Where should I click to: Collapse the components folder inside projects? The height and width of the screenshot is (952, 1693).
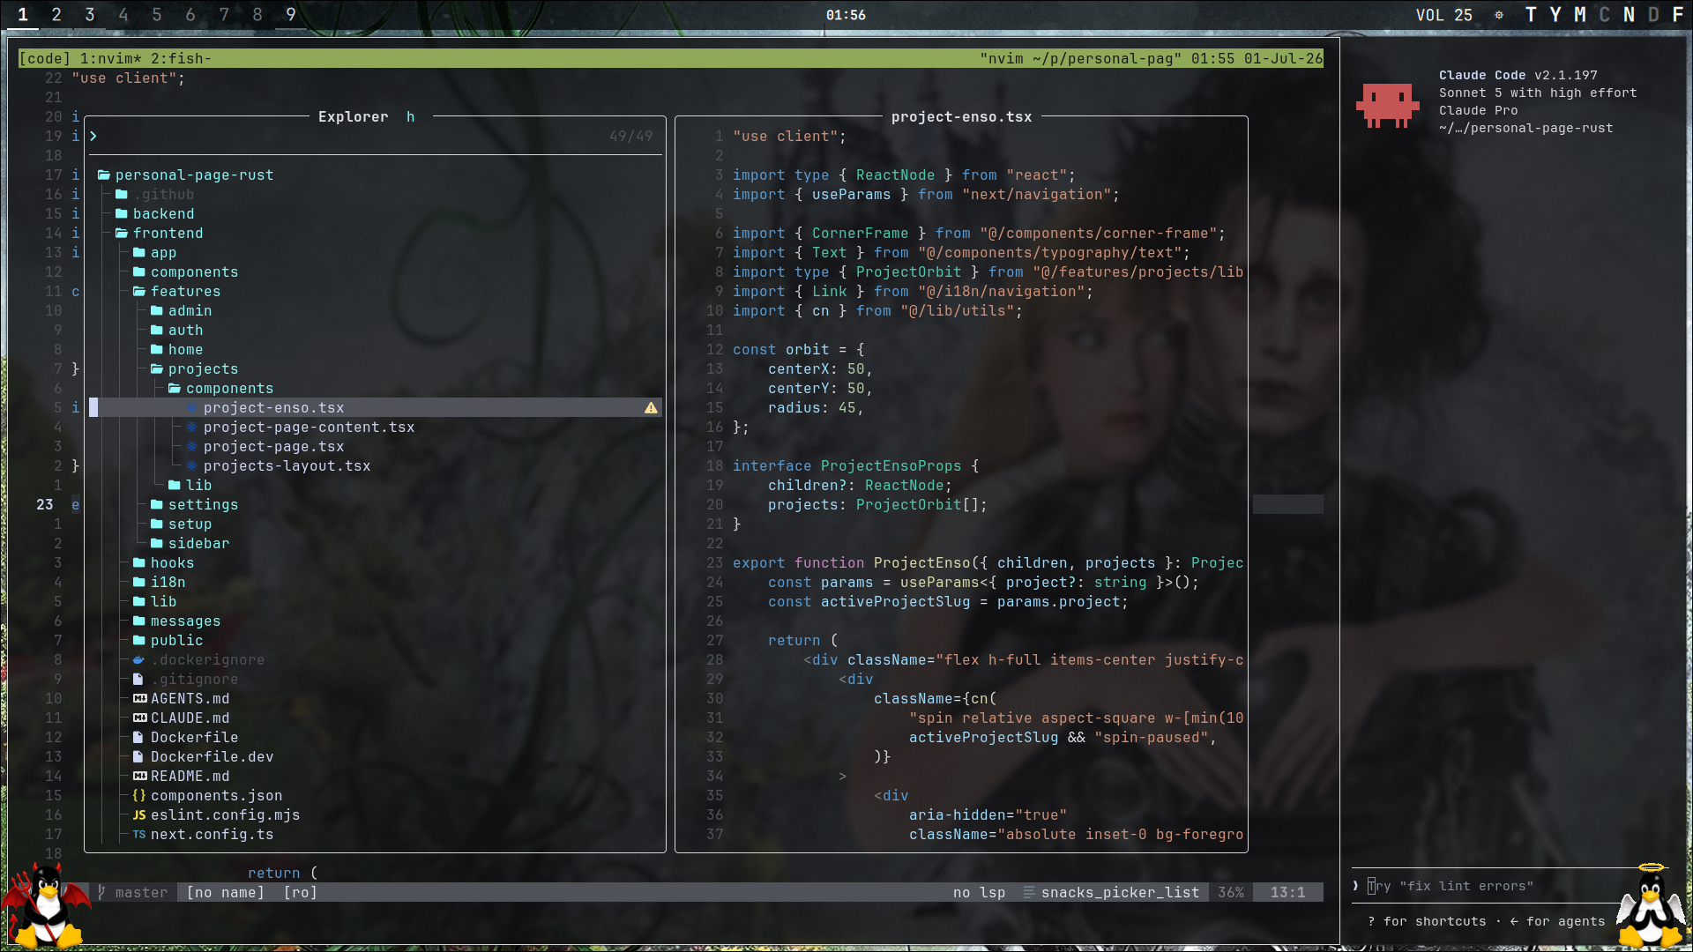click(175, 389)
